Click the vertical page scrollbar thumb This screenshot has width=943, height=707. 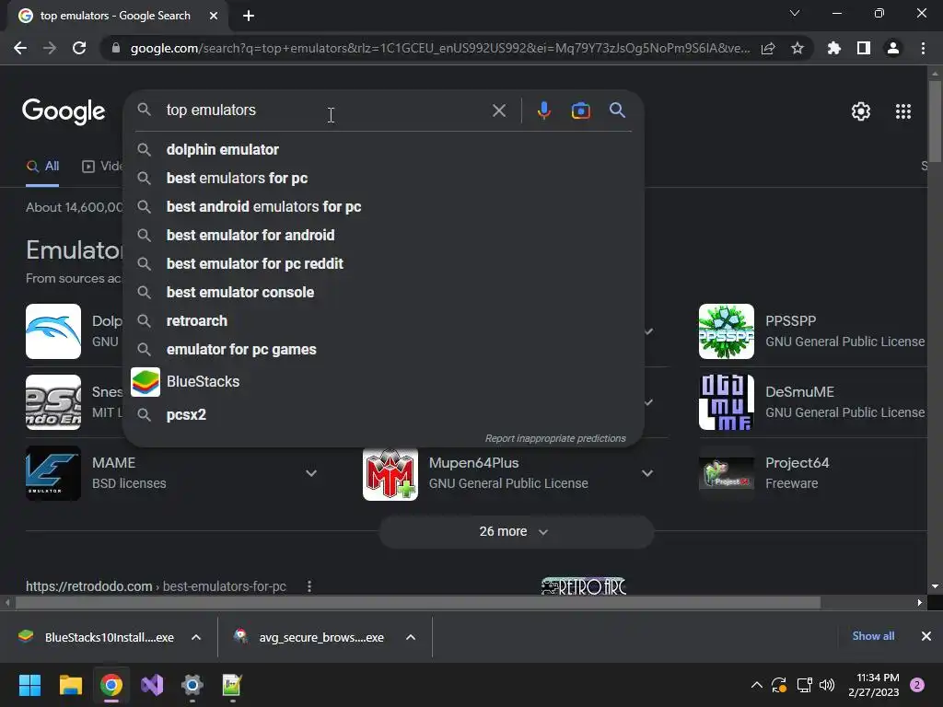click(935, 122)
